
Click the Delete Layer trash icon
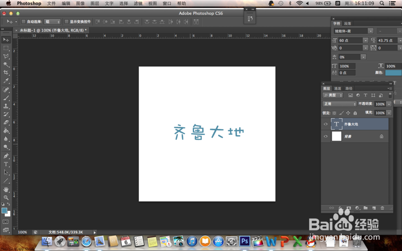(x=382, y=208)
